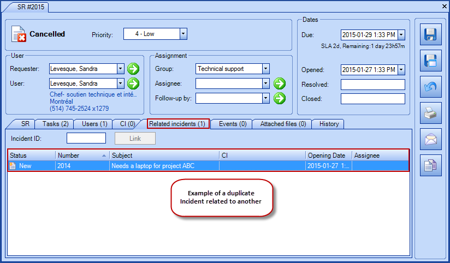The width and height of the screenshot is (450, 263).
Task: Click the Email envelope icon
Action: point(430,140)
